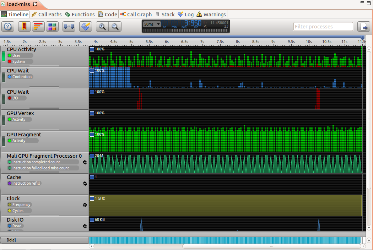Click the colored squares chart icon
Screen dimensions: 373x250
point(52,27)
